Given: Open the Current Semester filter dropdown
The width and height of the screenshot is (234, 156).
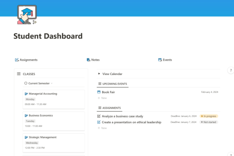Looking at the screenshot, I should click(x=38, y=83).
